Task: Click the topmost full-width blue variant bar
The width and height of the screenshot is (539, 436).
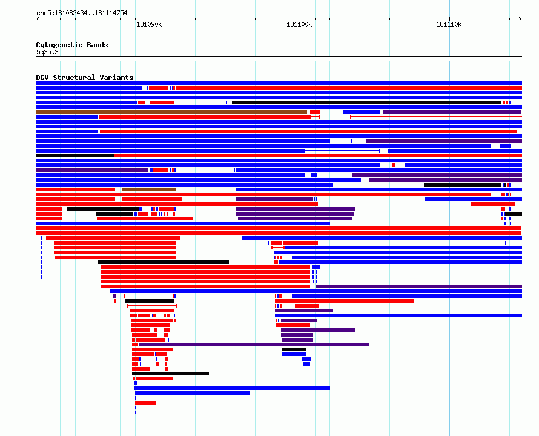Action: pos(279,83)
